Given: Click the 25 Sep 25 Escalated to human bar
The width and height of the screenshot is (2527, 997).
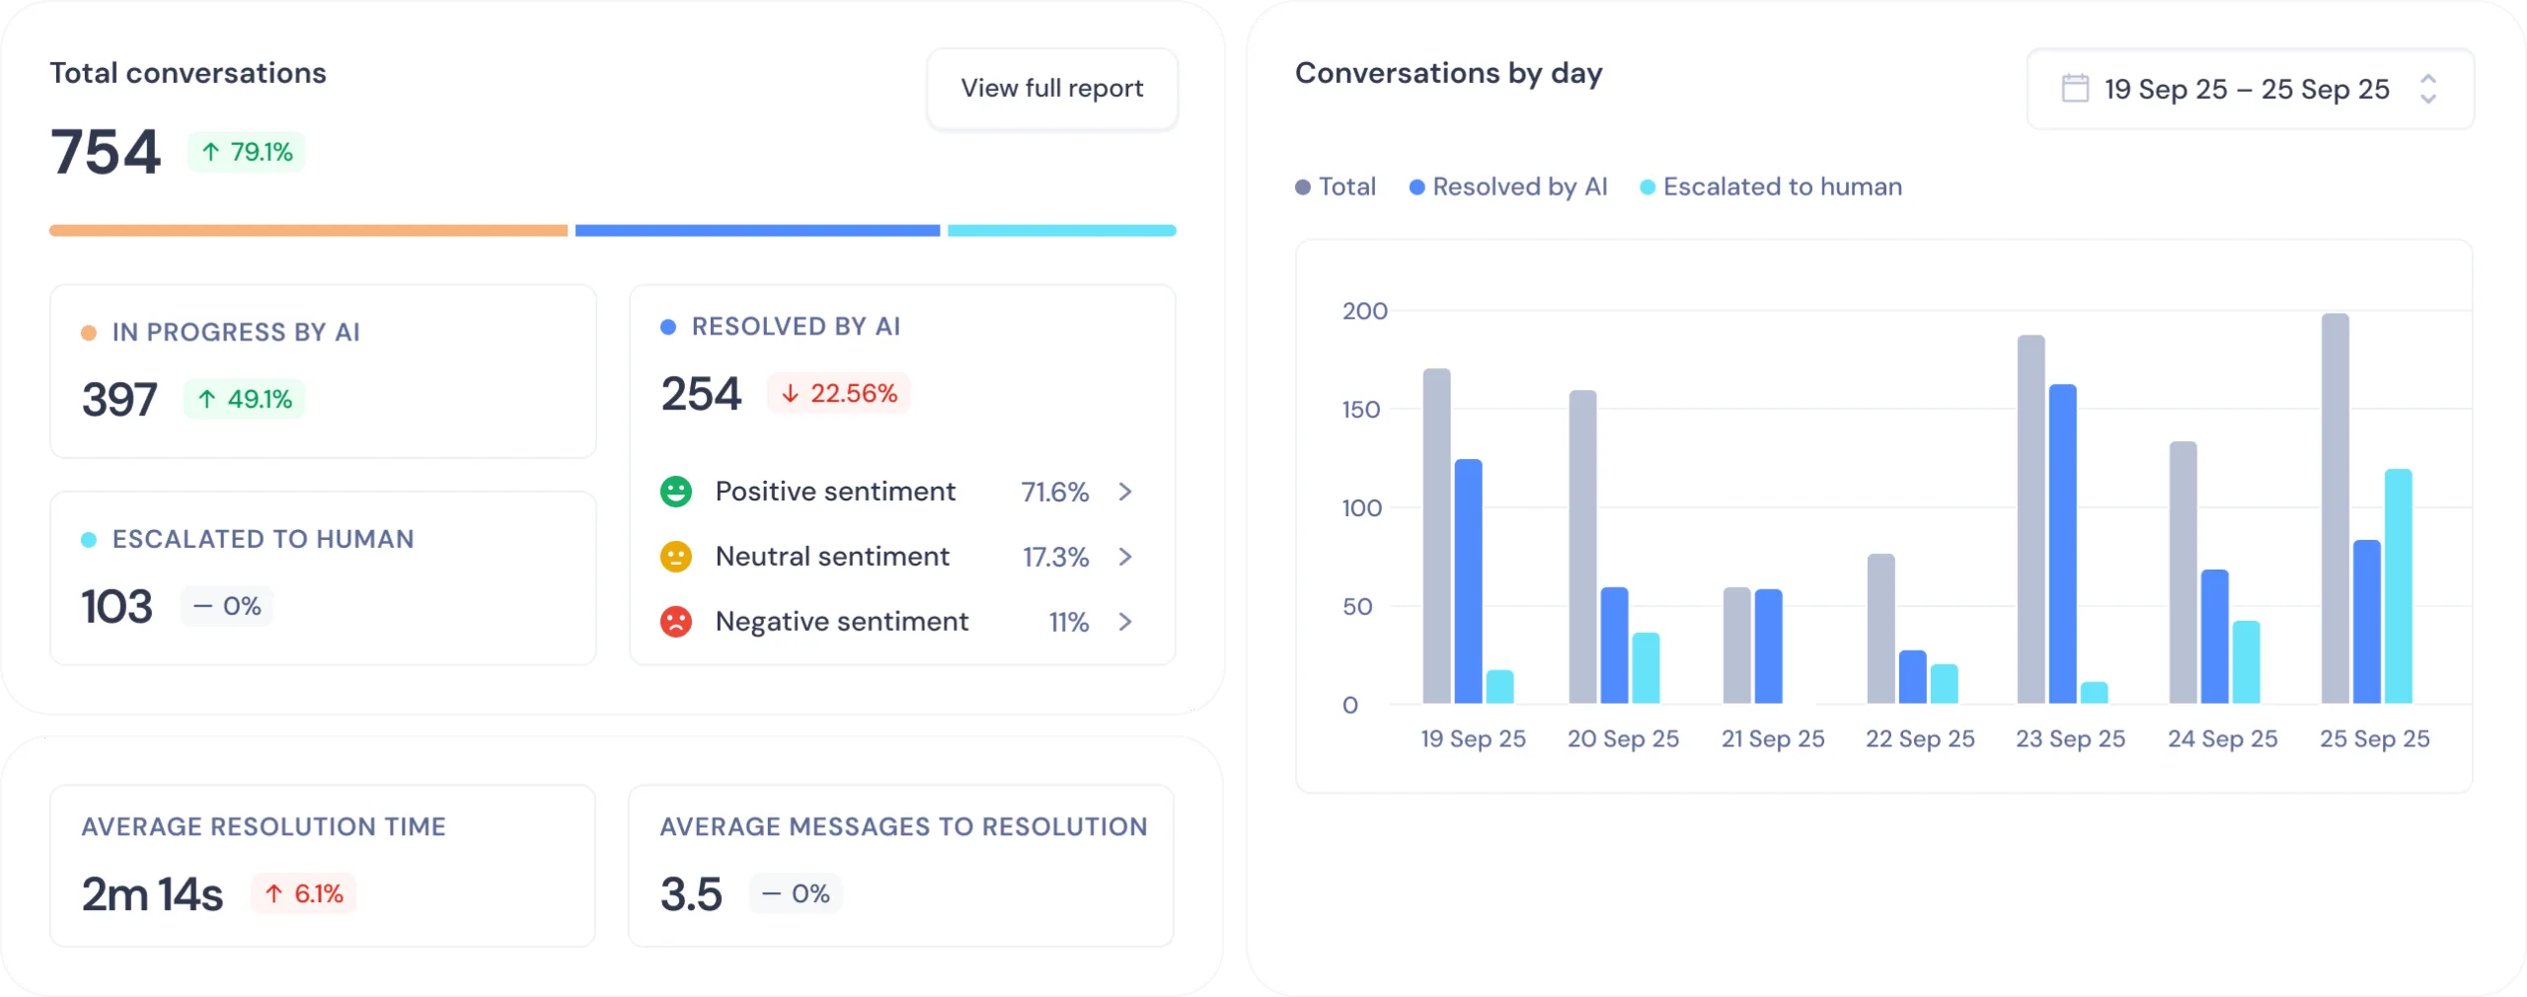Looking at the screenshot, I should tap(2398, 586).
